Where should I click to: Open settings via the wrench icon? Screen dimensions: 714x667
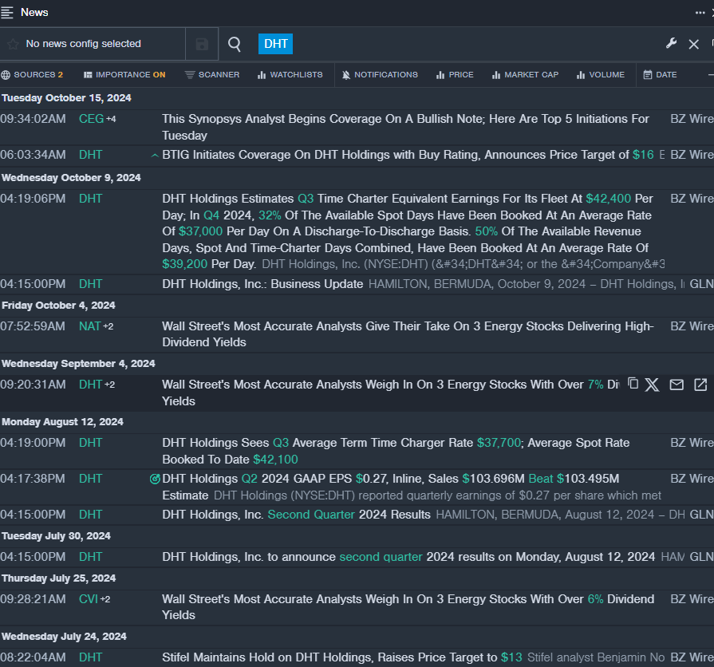(x=671, y=44)
